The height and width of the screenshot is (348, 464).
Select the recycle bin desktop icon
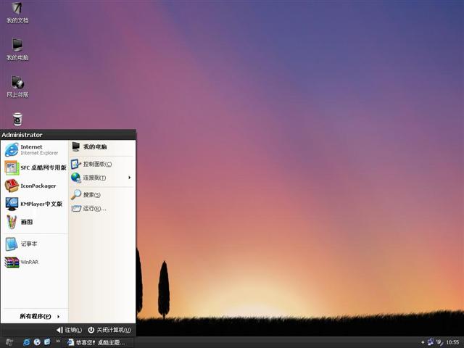[x=17, y=119]
